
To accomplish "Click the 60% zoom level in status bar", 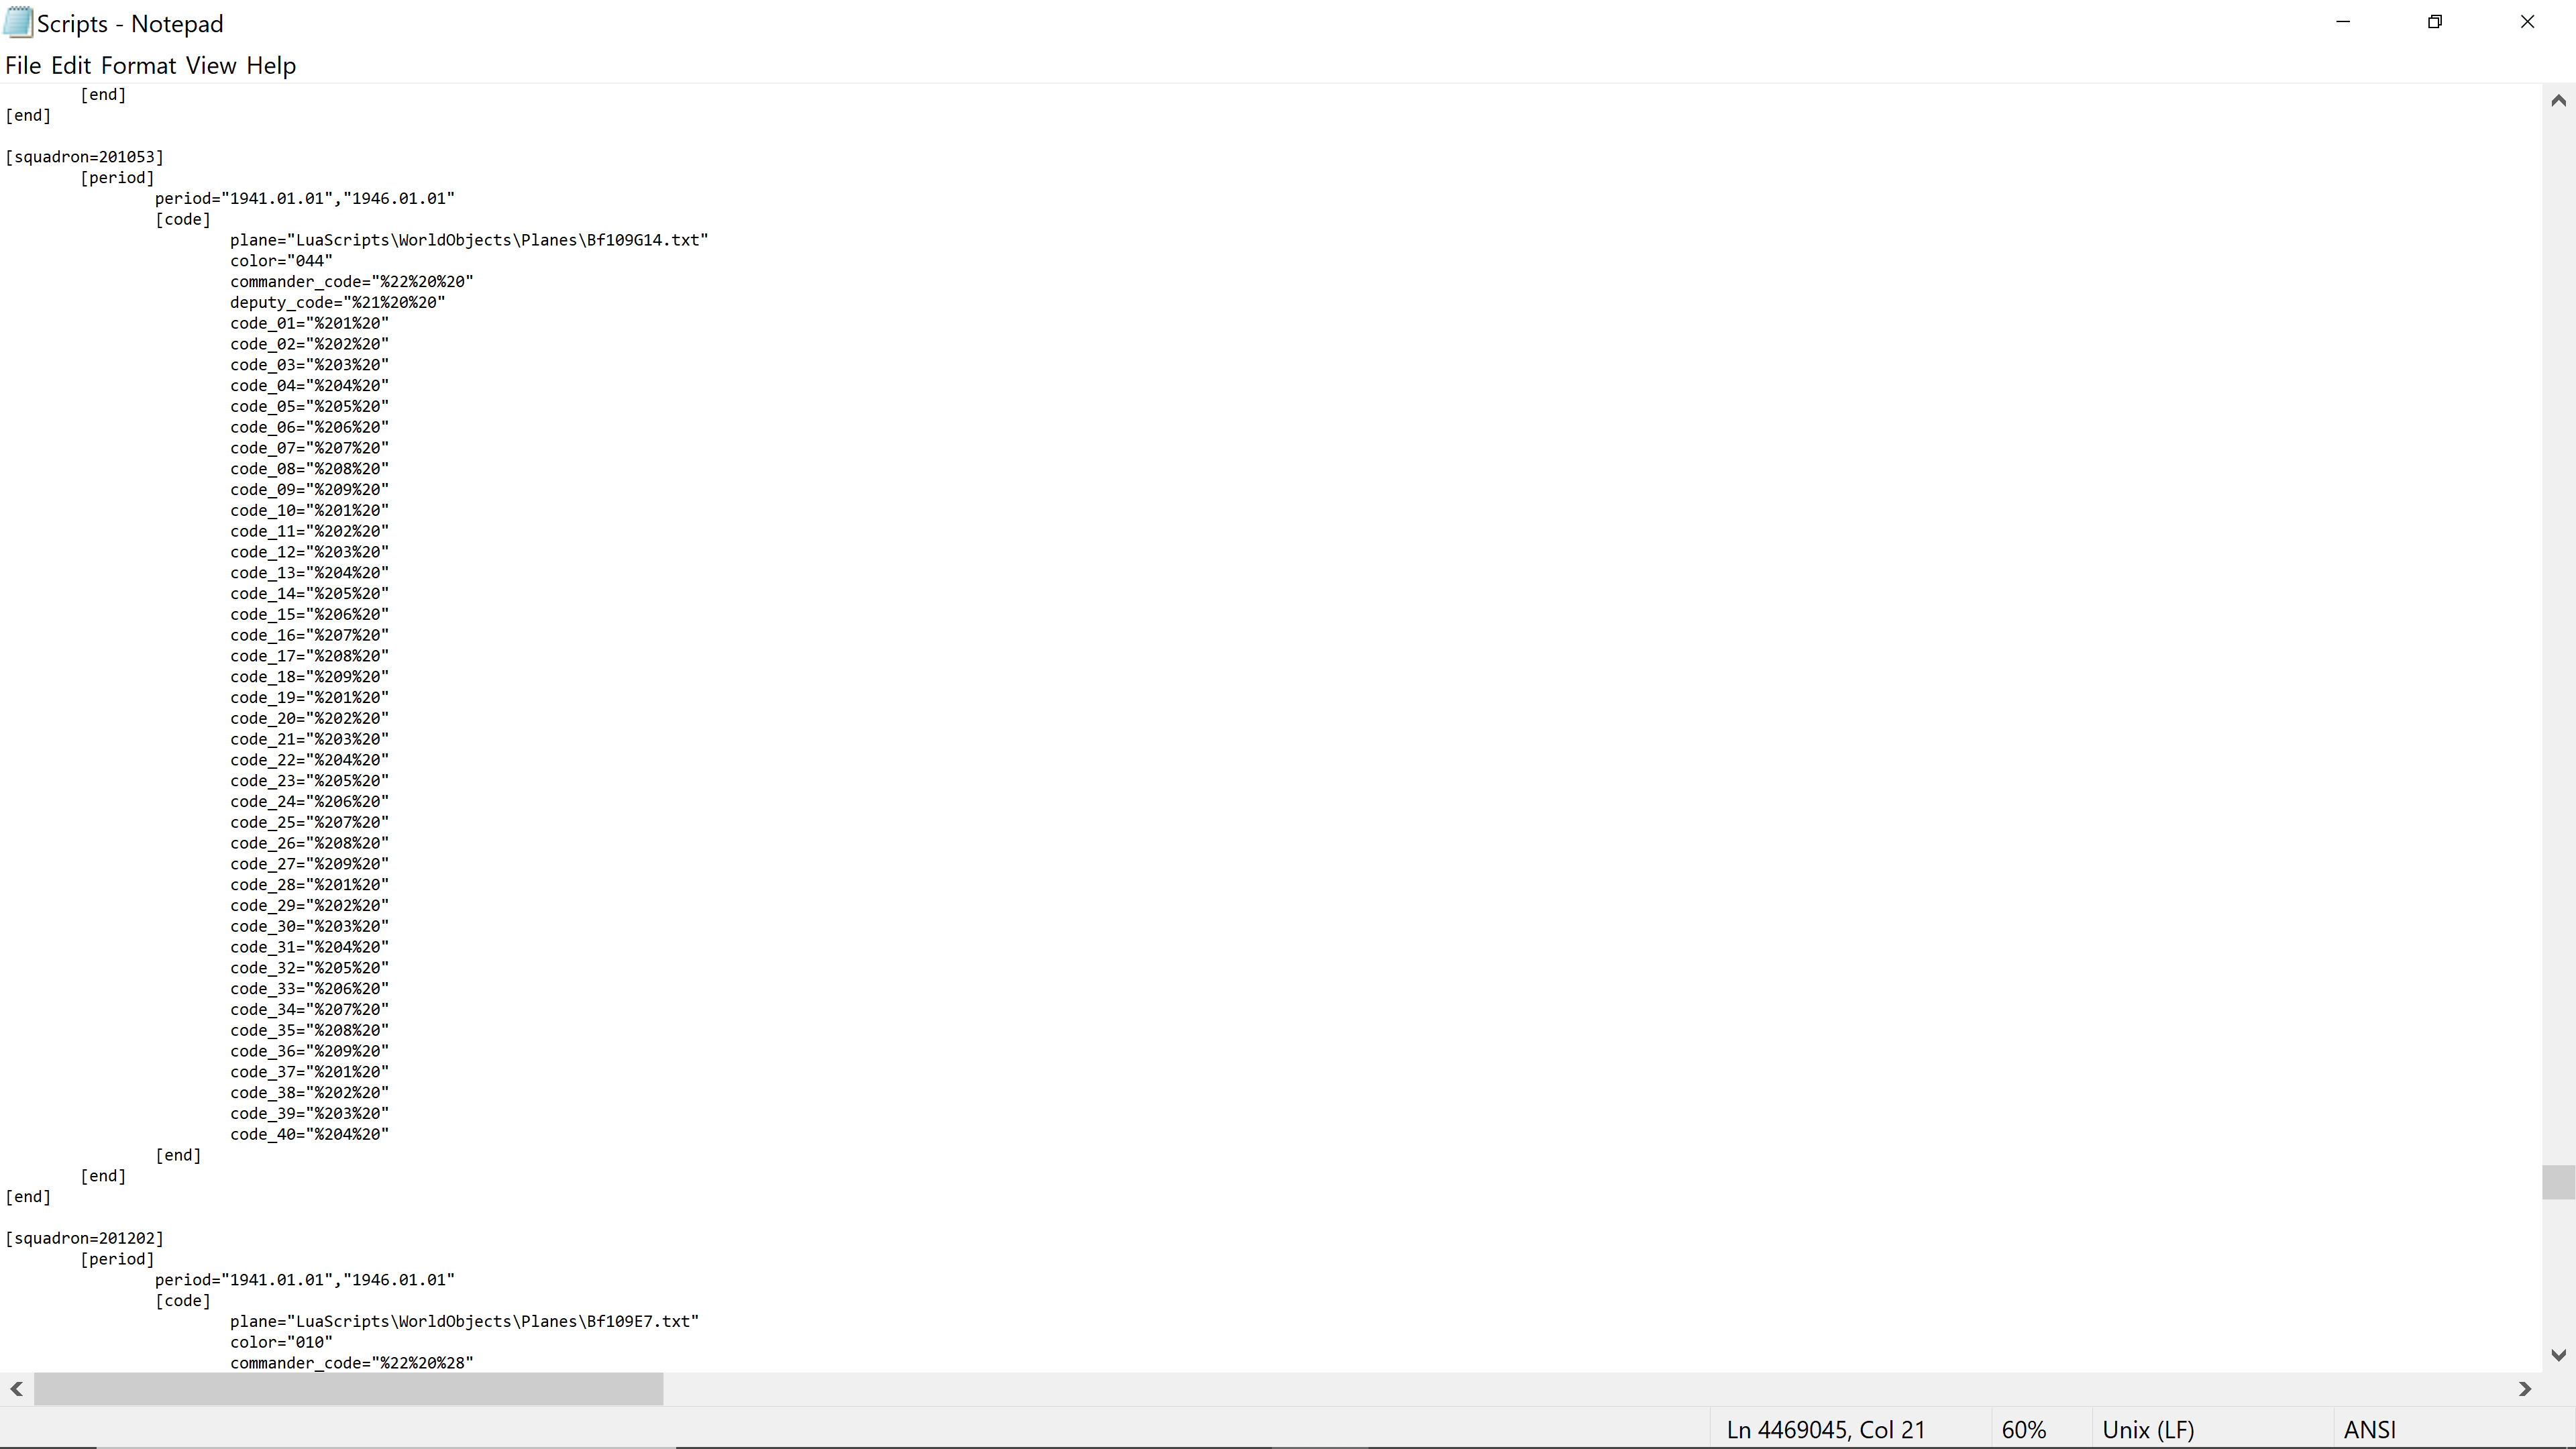I will point(2023,1430).
